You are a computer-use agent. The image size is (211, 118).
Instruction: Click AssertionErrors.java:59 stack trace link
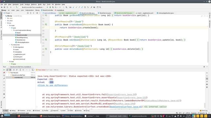point(121,94)
